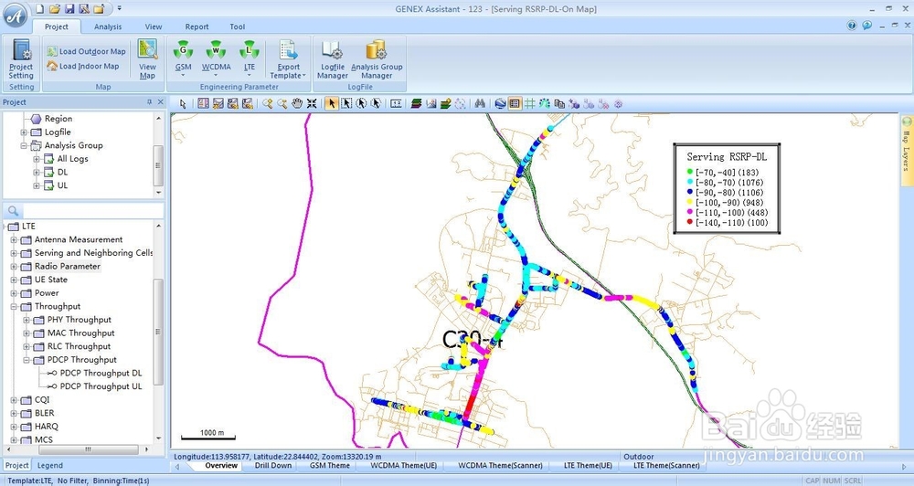
Task: Select the rectangle selection pointer tool
Action: coord(346,104)
